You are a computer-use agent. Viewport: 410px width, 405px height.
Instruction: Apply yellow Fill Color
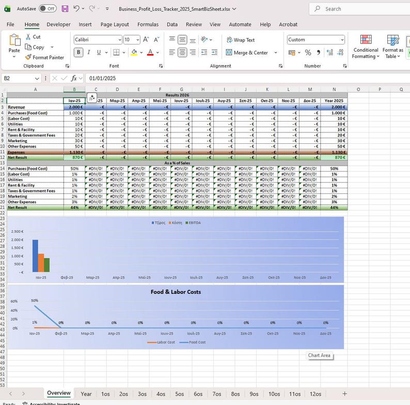134,52
